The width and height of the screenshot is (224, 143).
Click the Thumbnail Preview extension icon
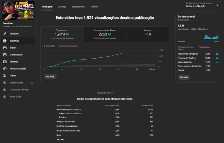point(5,90)
